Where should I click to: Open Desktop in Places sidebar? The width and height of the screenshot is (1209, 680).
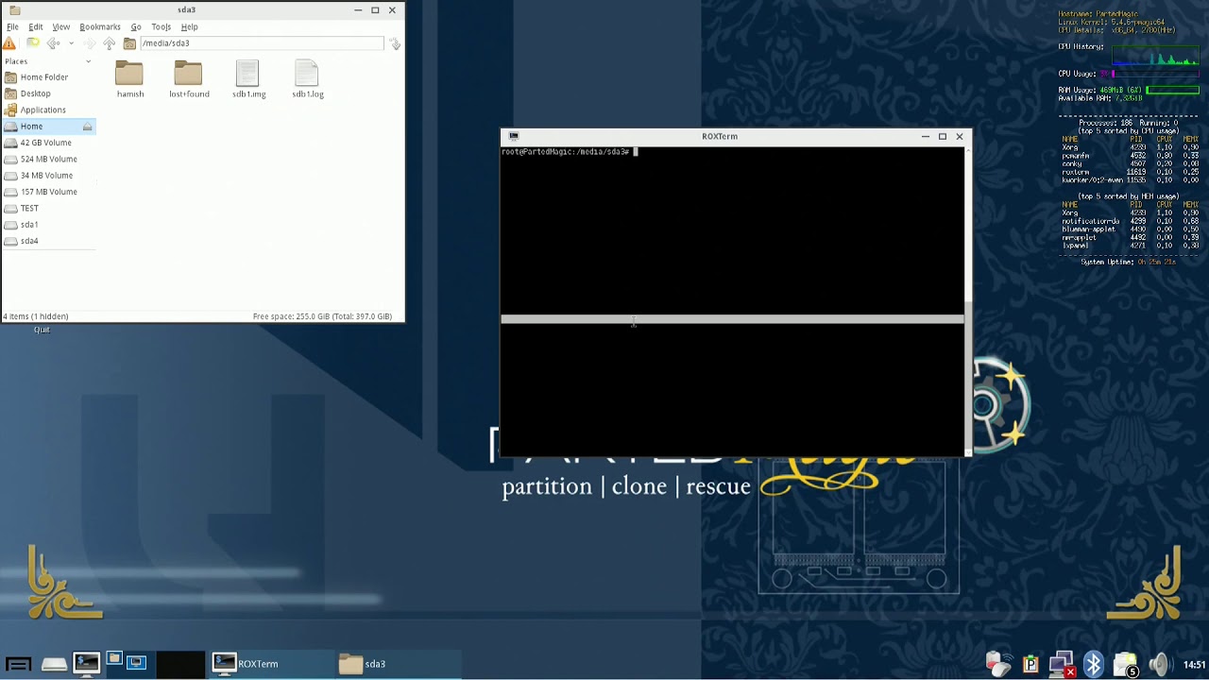click(48, 93)
